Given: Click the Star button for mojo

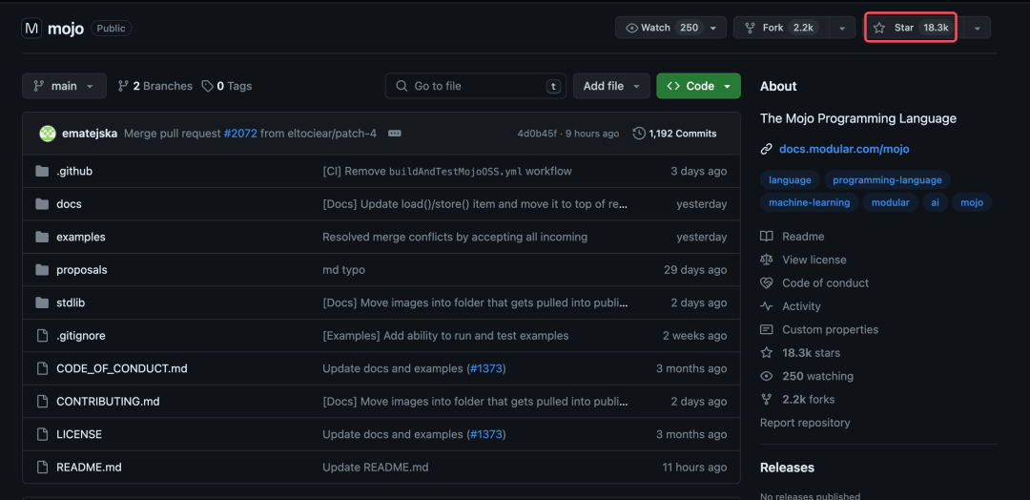Looking at the screenshot, I should (x=911, y=28).
